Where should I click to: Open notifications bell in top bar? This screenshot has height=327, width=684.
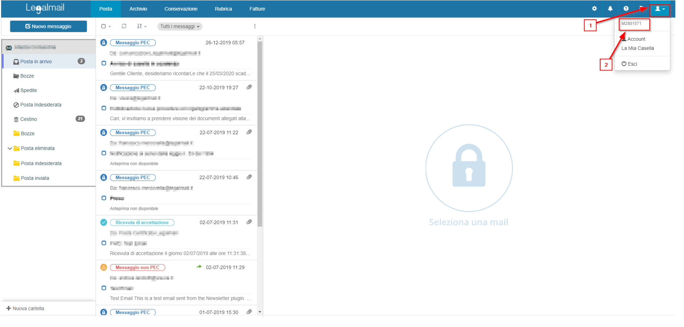610,9
